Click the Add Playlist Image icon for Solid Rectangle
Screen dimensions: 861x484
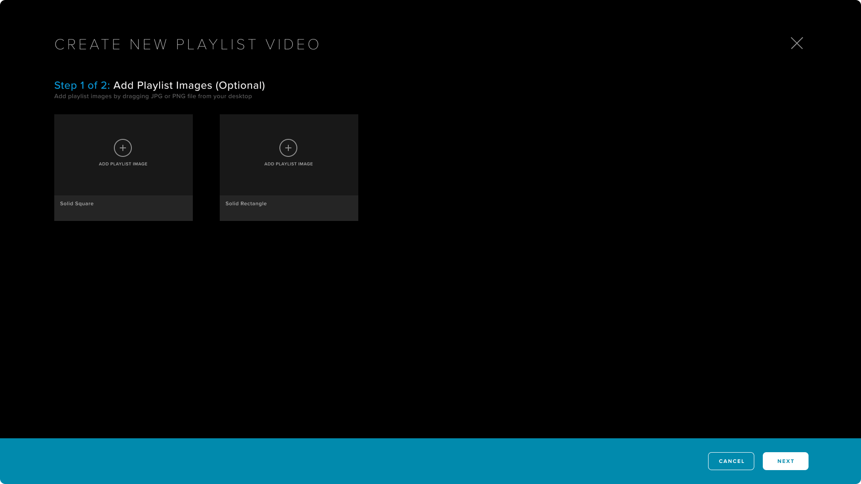pyautogui.click(x=289, y=148)
